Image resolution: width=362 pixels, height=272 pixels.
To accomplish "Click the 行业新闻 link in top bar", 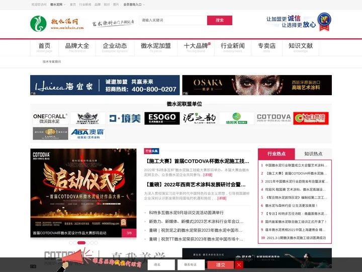I will pyautogui.click(x=85, y=5).
